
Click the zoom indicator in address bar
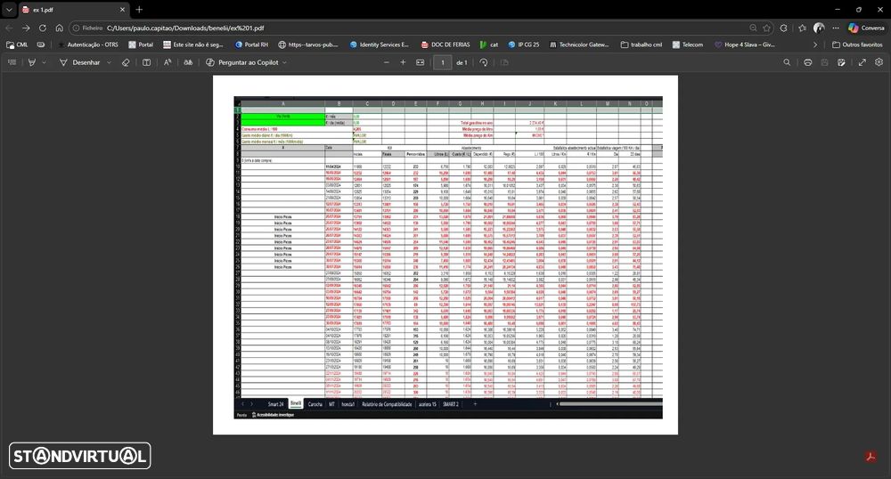tap(753, 28)
